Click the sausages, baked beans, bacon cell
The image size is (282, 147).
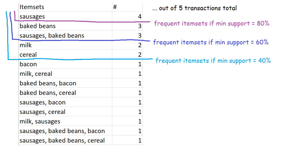pyautogui.click(x=65, y=131)
